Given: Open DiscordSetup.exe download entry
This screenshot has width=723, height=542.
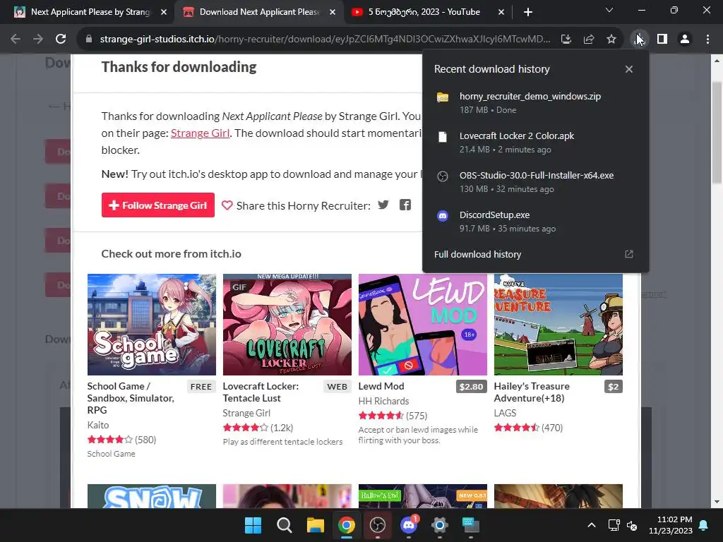Looking at the screenshot, I should tap(535, 221).
